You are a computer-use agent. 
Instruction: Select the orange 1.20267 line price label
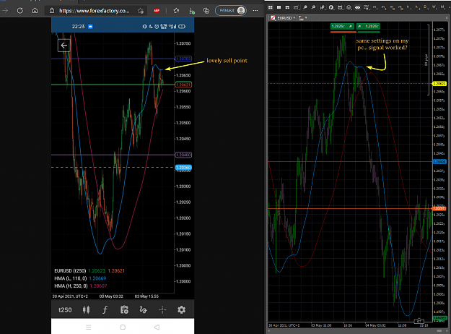(x=439, y=208)
